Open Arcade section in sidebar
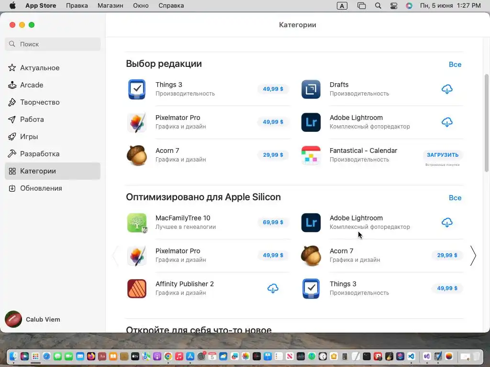Screen dimensions: 490x367 [53, 85]
